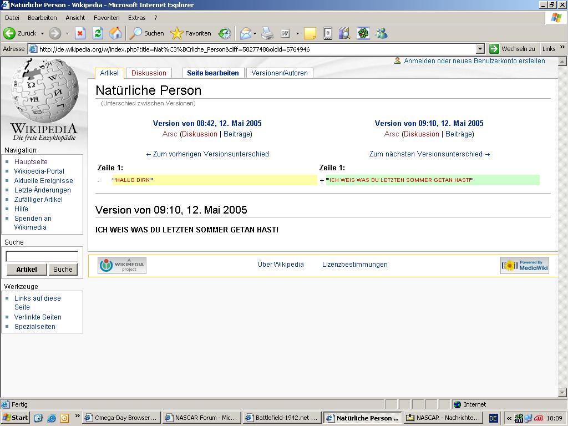The height and width of the screenshot is (426, 568).
Task: Expand the quick launch chevron in taskbar
Action: [x=77, y=415]
